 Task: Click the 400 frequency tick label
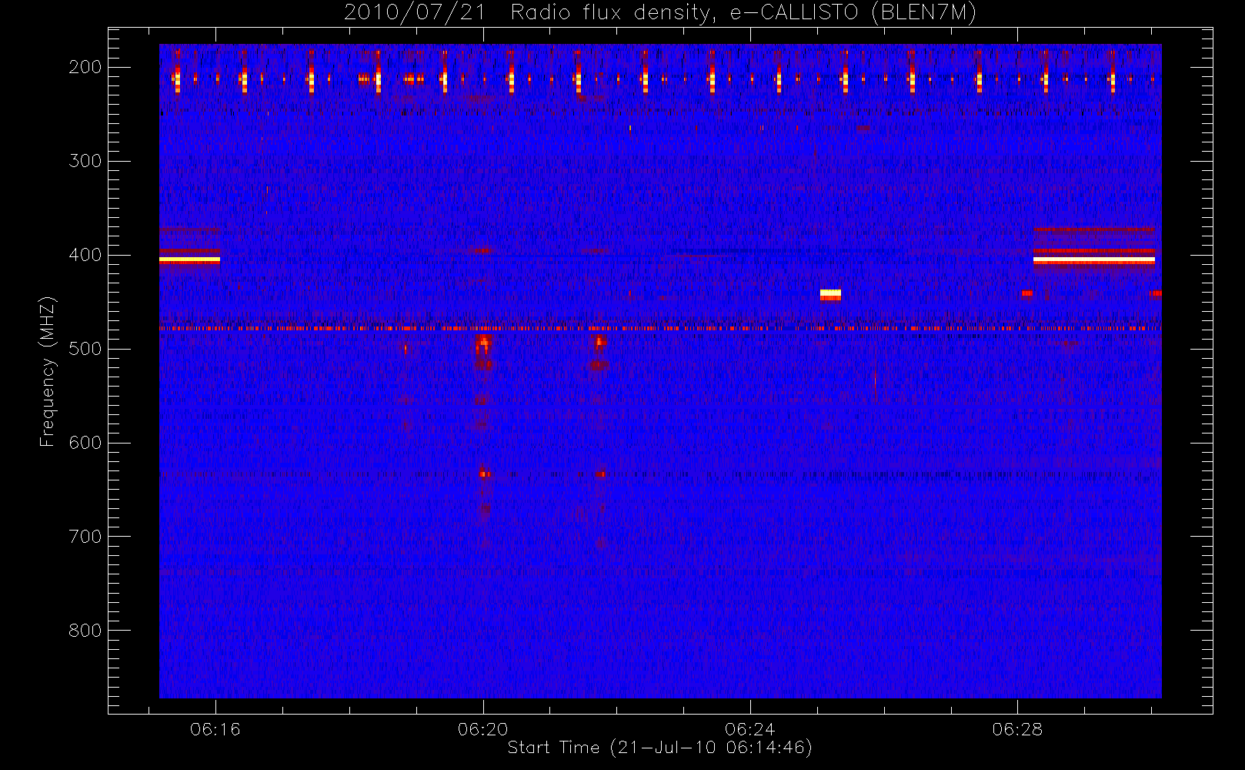(x=85, y=256)
